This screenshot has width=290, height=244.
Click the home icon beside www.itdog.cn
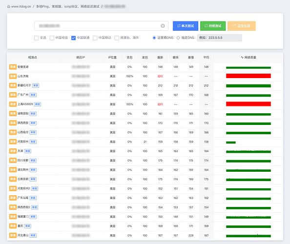coord(9,6)
